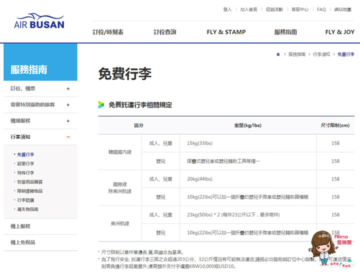The height and width of the screenshot is (277, 360).
Task: Click the Air Busan logo
Action: (x=39, y=21)
